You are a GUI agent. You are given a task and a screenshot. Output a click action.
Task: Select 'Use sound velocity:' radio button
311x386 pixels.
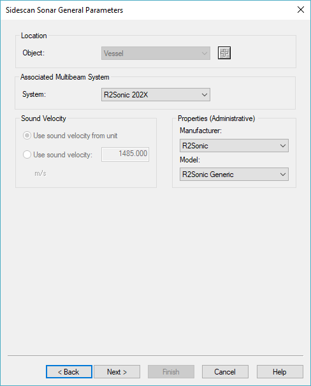point(57,155)
